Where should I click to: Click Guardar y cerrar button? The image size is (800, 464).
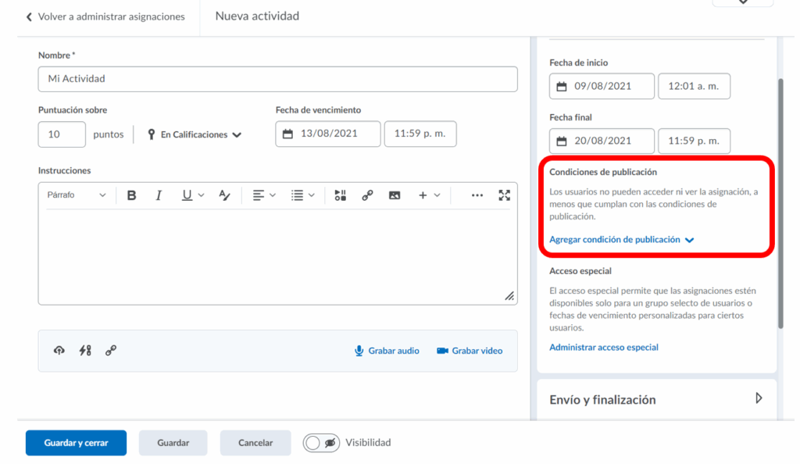click(76, 443)
